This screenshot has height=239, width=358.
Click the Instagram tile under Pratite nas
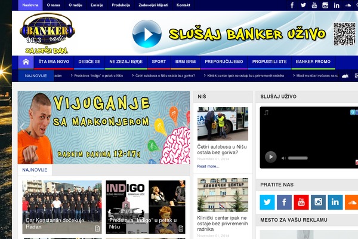click(x=318, y=202)
